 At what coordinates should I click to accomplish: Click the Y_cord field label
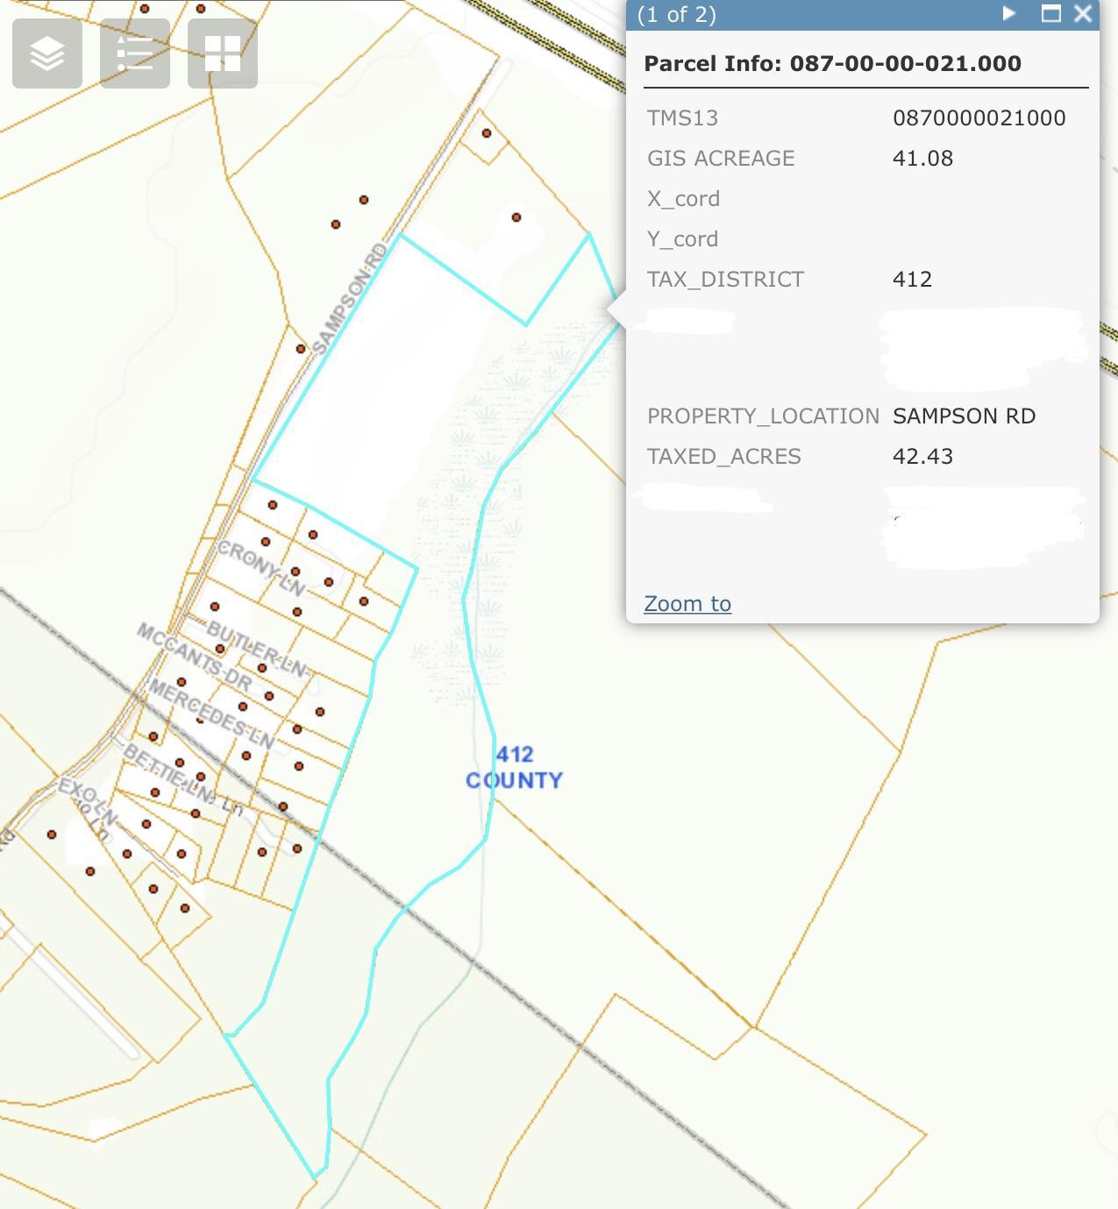pyautogui.click(x=682, y=239)
